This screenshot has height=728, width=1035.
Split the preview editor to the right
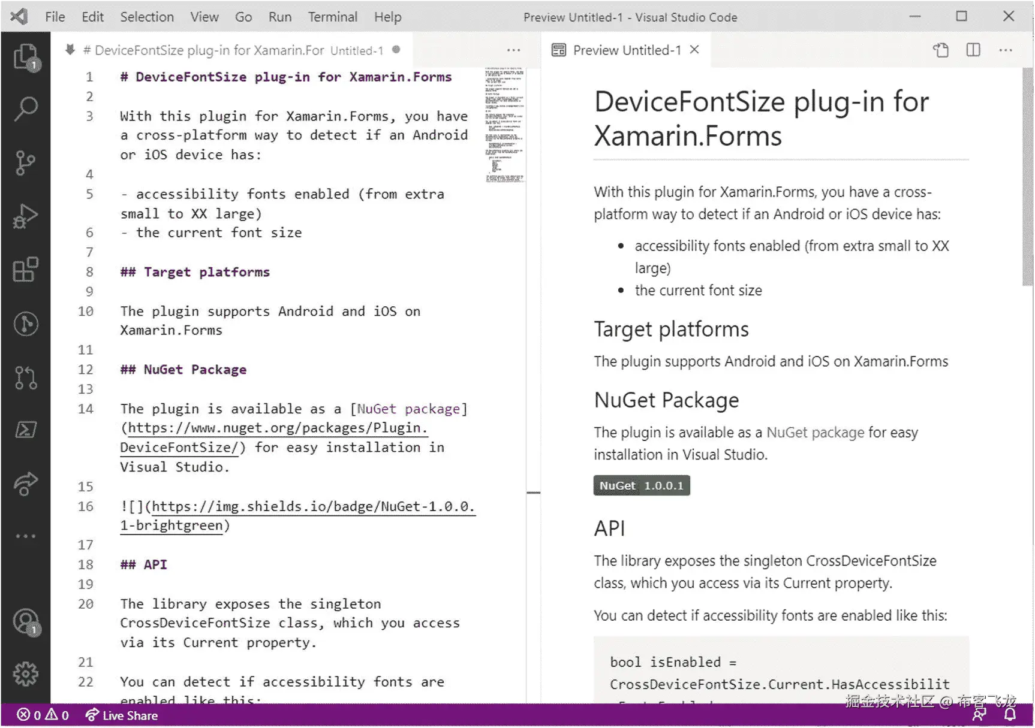973,50
